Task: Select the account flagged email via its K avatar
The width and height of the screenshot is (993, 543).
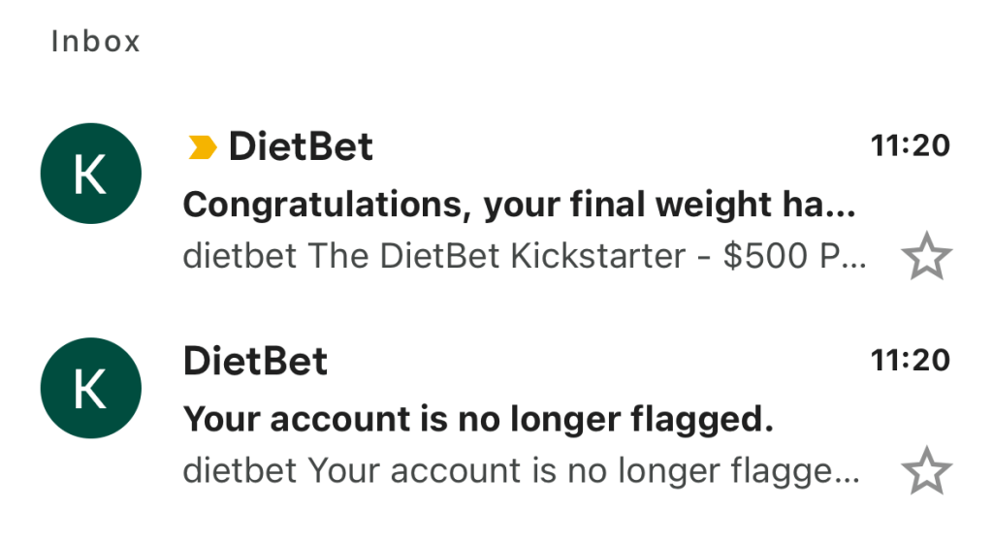Action: click(x=90, y=391)
